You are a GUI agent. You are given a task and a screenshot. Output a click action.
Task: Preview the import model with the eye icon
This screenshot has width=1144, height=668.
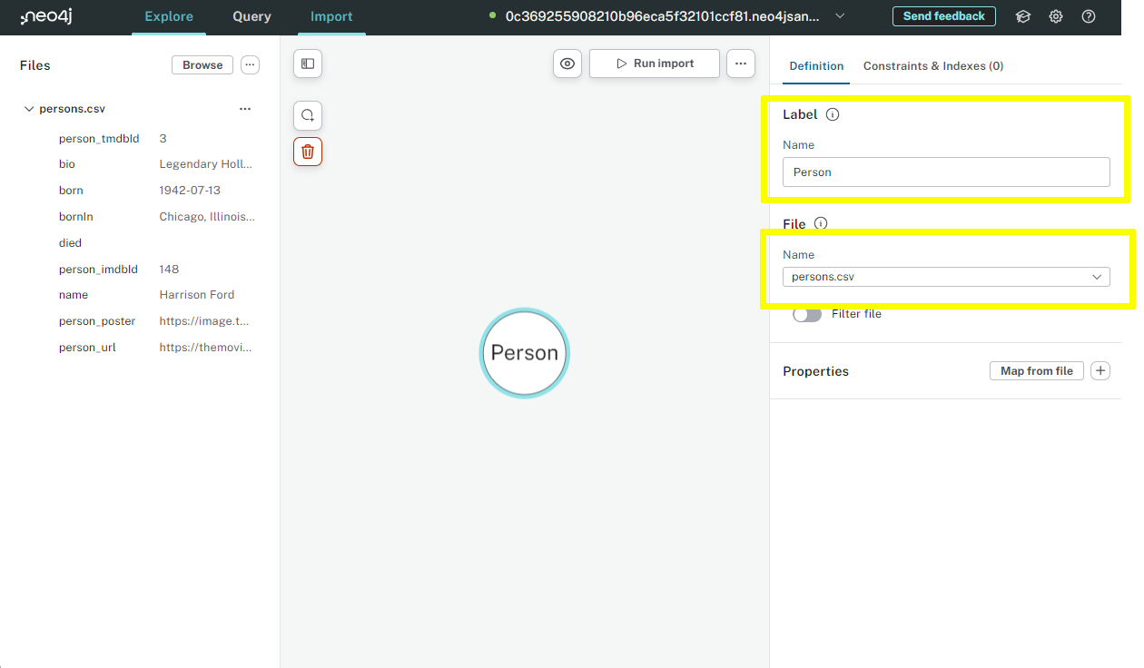[567, 64]
